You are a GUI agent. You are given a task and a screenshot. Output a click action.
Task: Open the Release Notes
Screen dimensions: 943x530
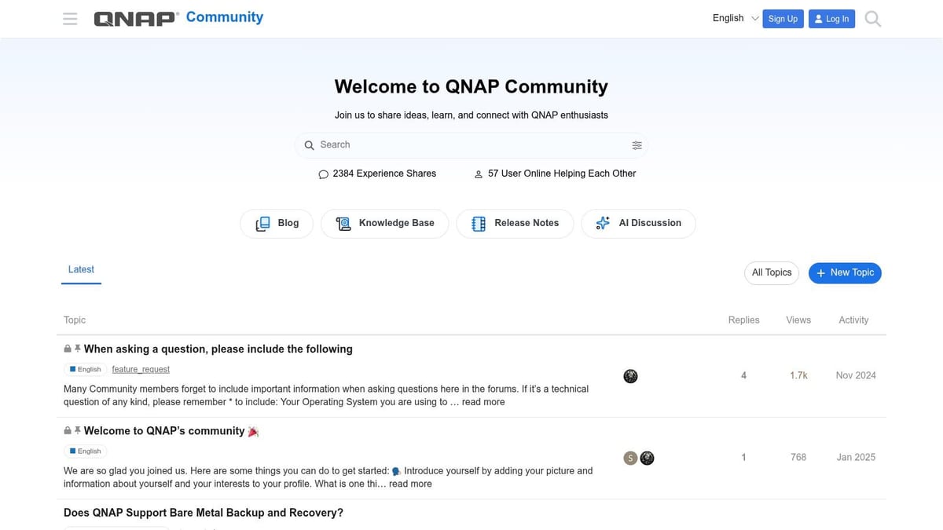(x=515, y=223)
